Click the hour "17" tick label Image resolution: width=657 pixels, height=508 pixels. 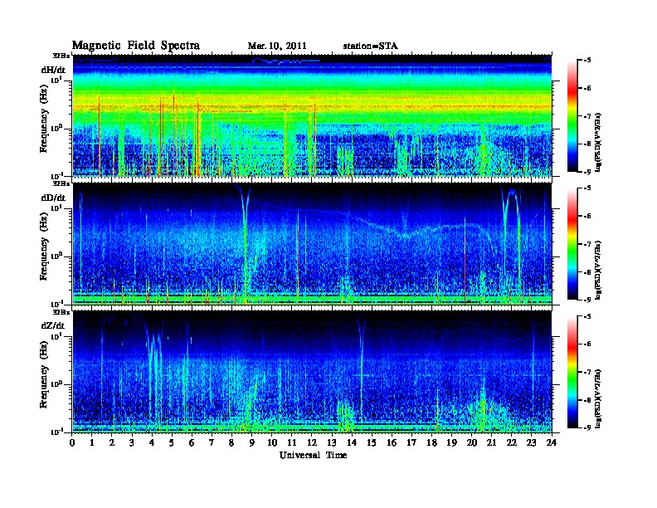pyautogui.click(x=411, y=442)
